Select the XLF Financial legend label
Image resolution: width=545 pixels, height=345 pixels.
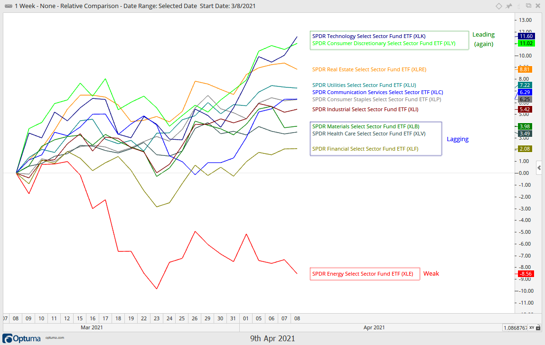[x=365, y=149]
